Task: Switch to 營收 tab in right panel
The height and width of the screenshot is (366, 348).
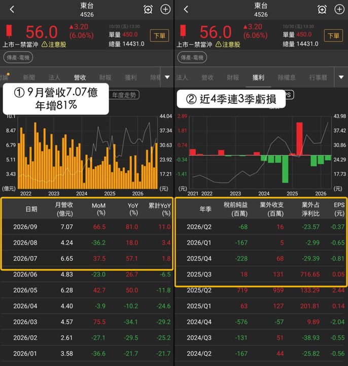Action: 207,77
